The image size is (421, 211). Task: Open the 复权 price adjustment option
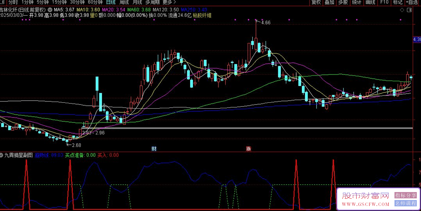(x=316, y=2)
